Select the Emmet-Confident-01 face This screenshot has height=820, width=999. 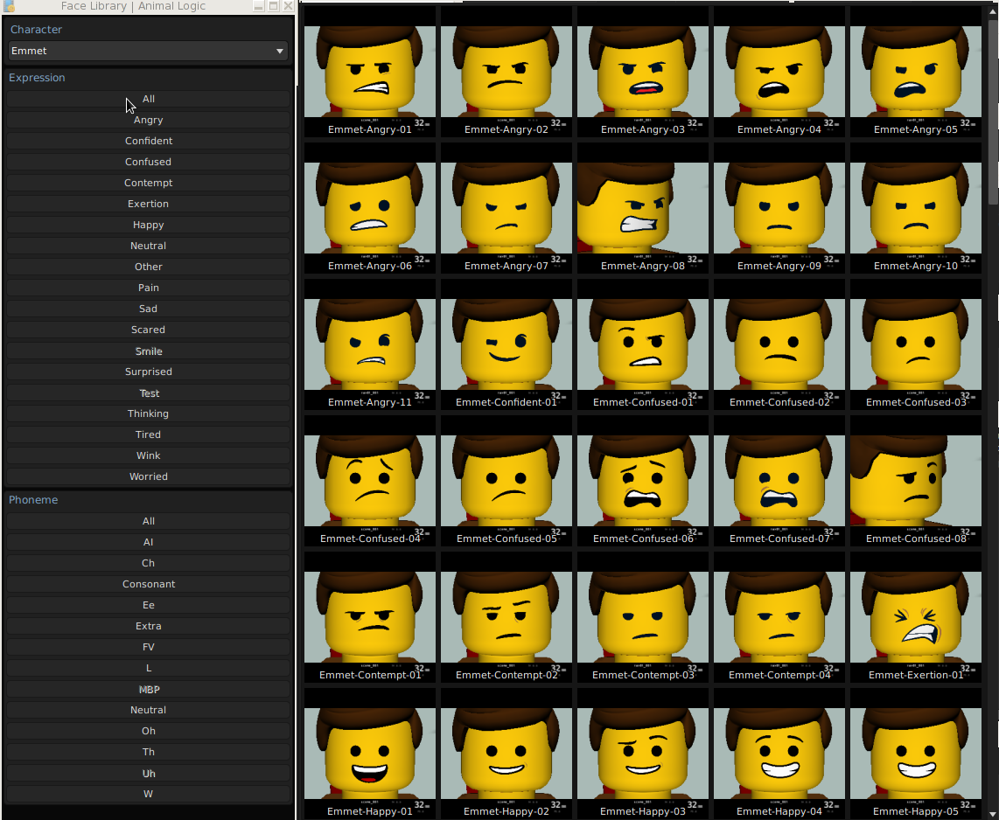pyautogui.click(x=506, y=344)
